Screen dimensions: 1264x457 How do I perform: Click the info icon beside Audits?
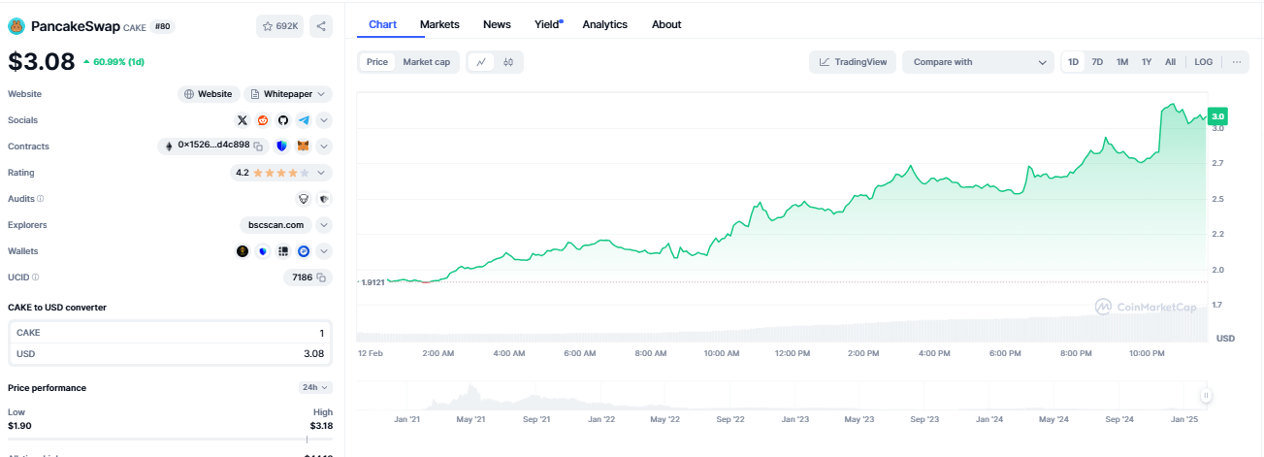click(x=40, y=199)
